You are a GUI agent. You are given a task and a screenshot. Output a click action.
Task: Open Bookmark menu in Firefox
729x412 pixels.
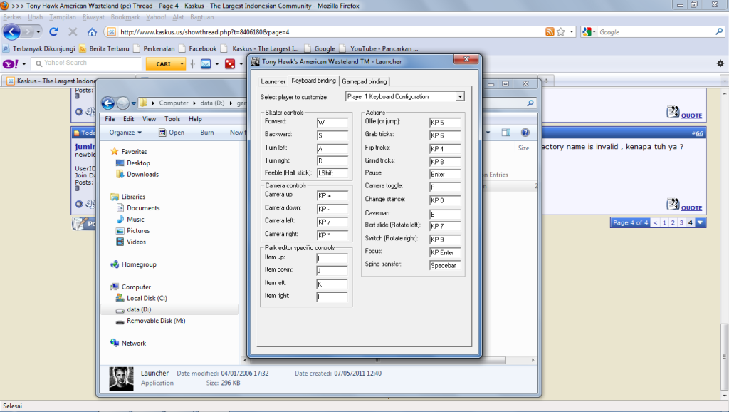tap(125, 17)
